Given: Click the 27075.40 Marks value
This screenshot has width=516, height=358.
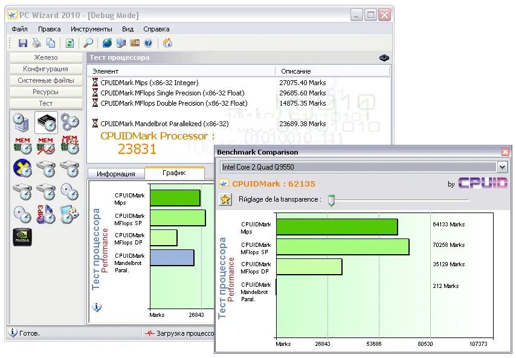Looking at the screenshot, I should 303,83.
